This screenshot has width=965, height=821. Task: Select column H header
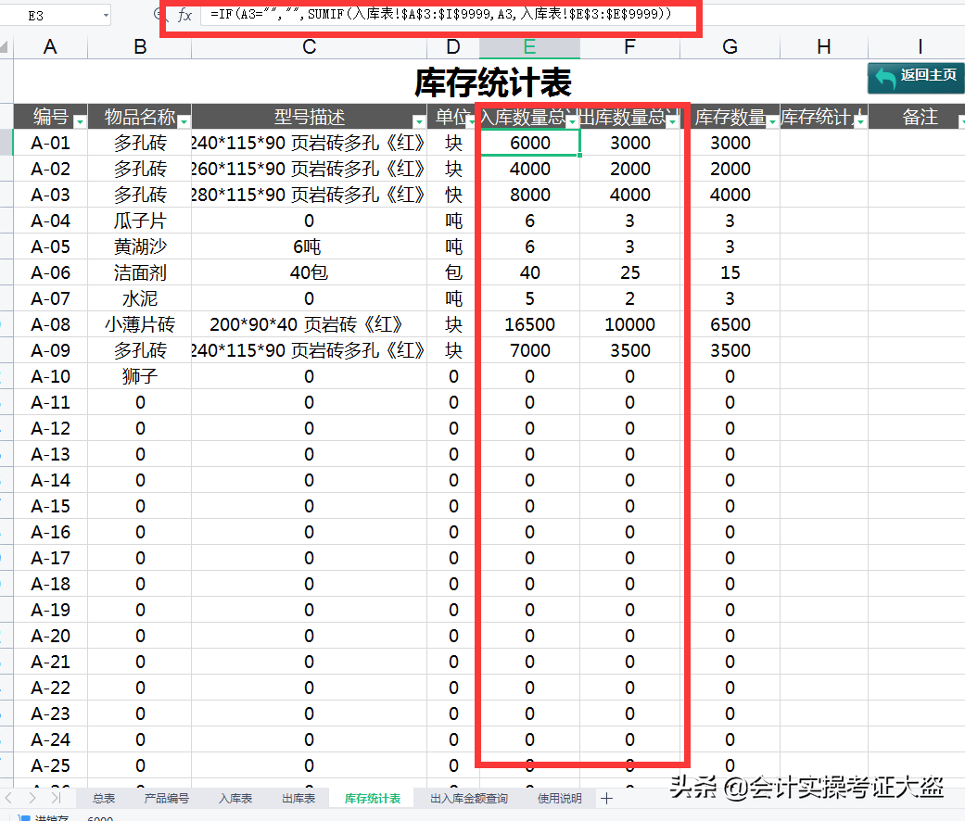(824, 46)
